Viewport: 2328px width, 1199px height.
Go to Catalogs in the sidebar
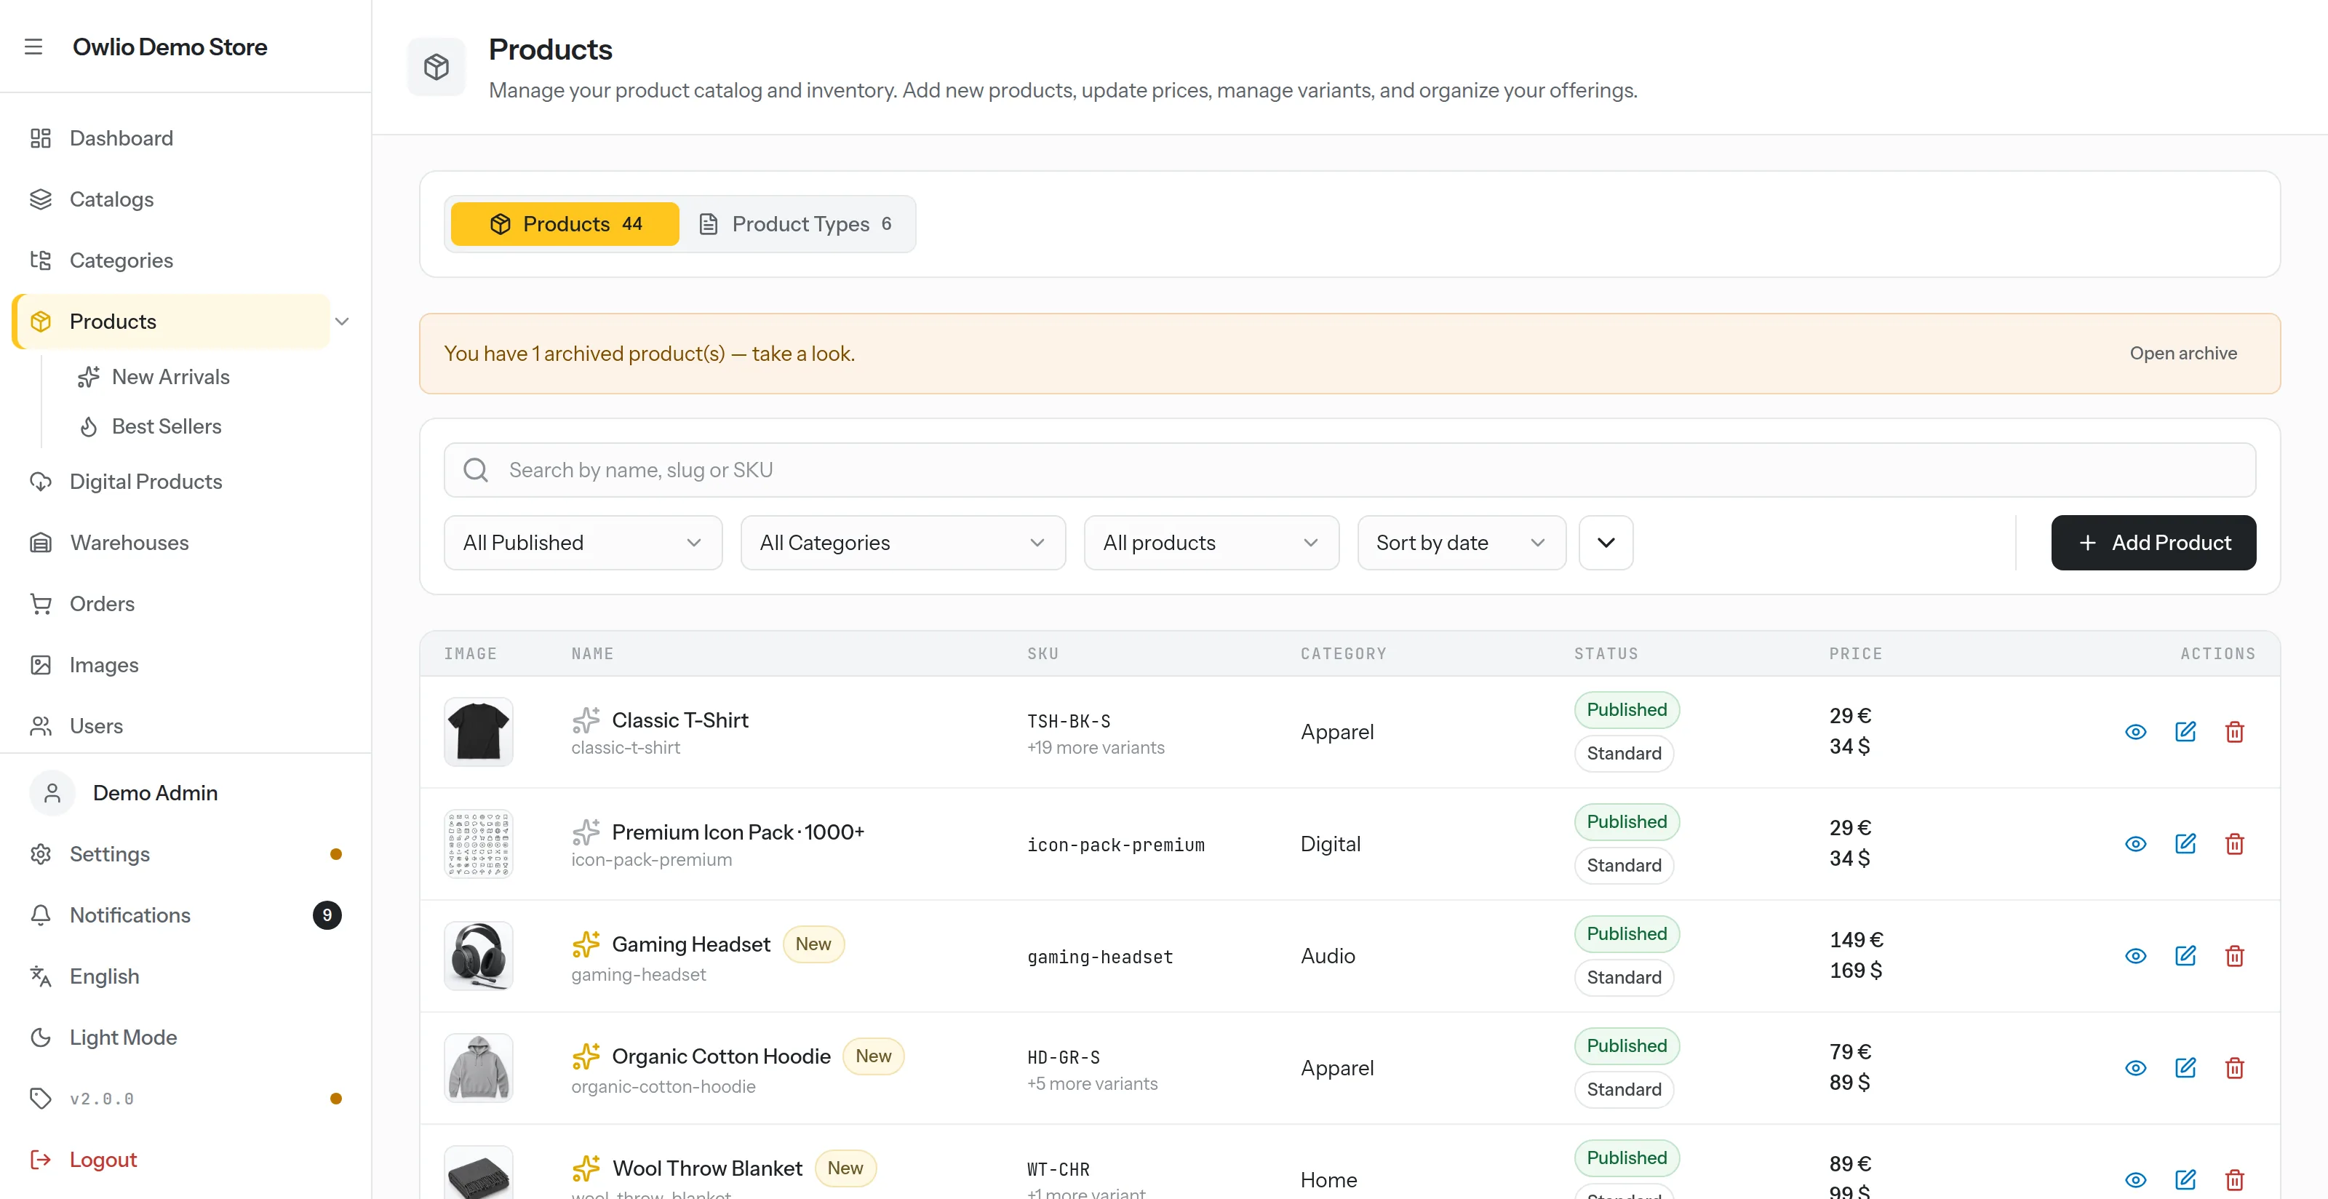point(186,199)
